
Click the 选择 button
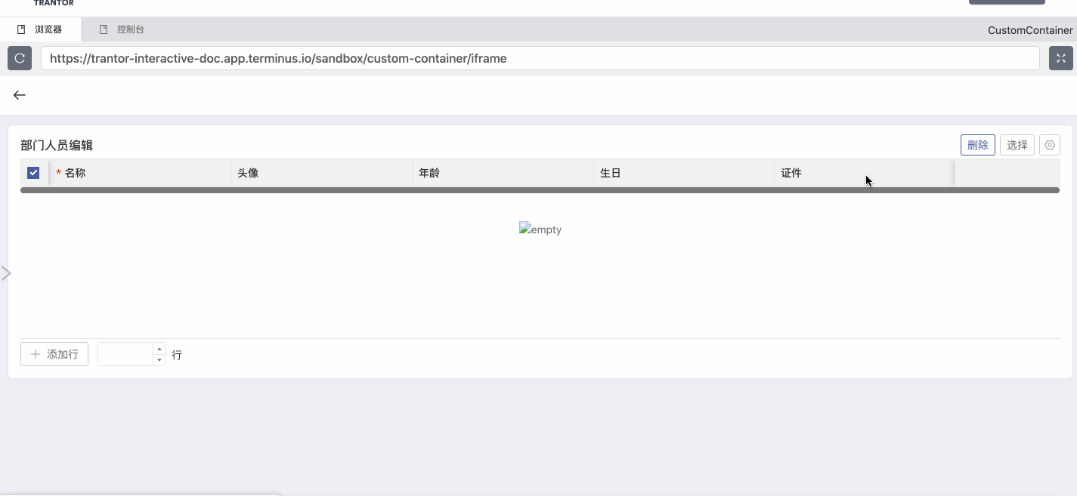click(x=1017, y=145)
